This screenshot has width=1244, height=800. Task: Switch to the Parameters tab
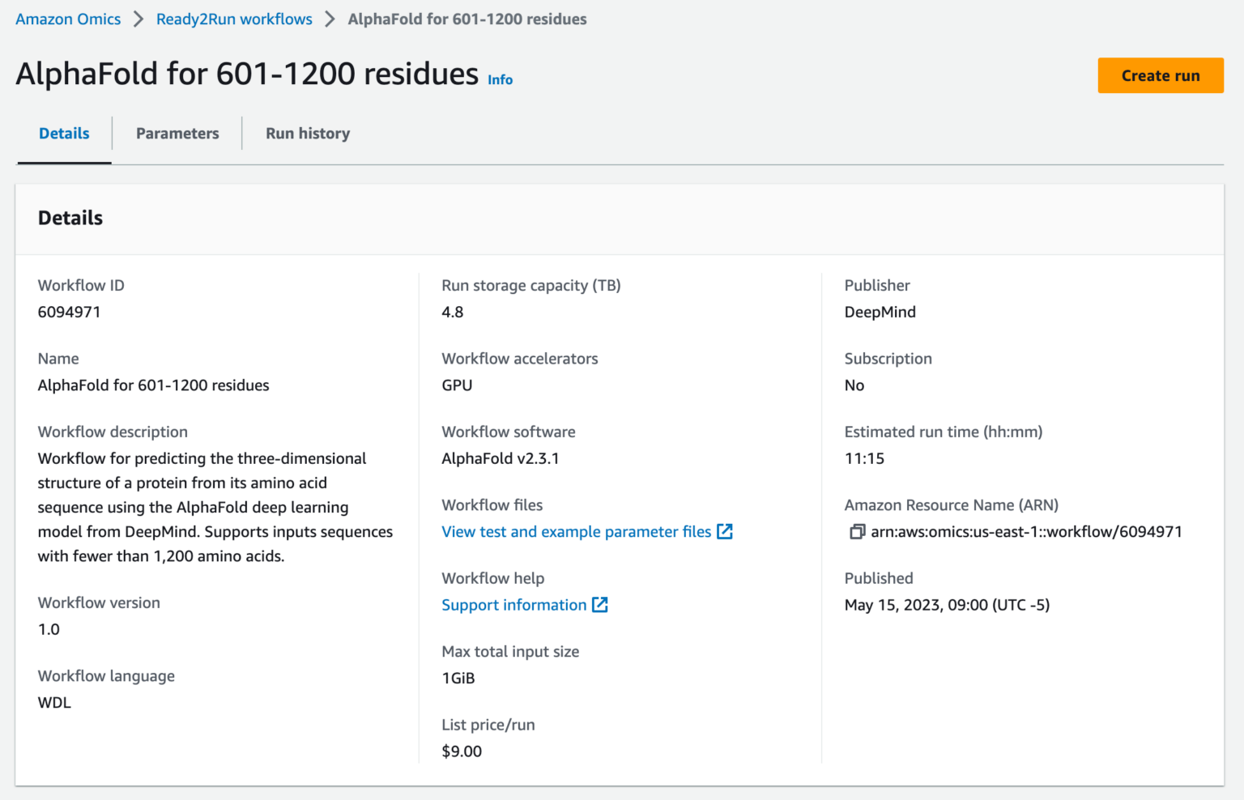pos(177,133)
